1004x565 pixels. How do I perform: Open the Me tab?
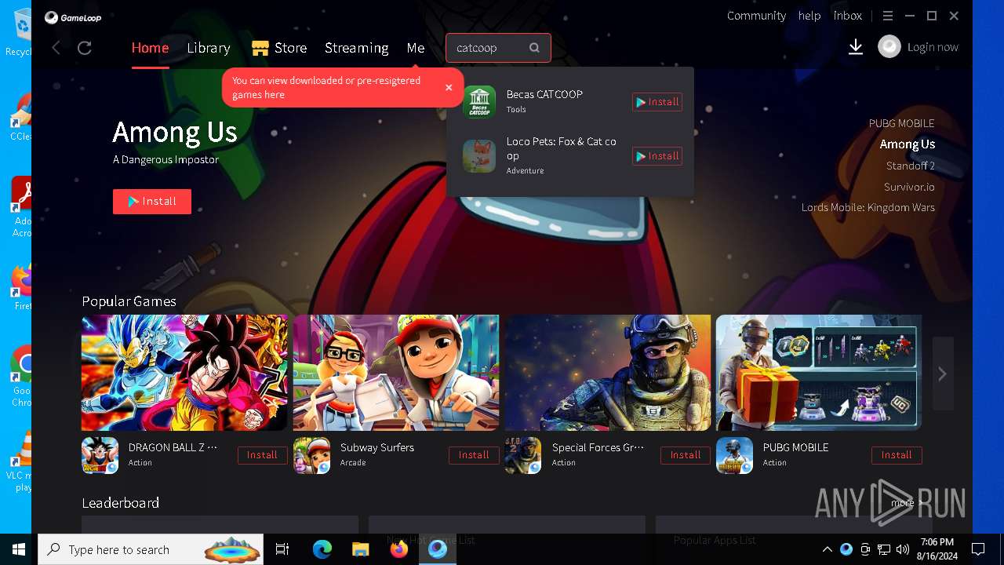(x=416, y=48)
